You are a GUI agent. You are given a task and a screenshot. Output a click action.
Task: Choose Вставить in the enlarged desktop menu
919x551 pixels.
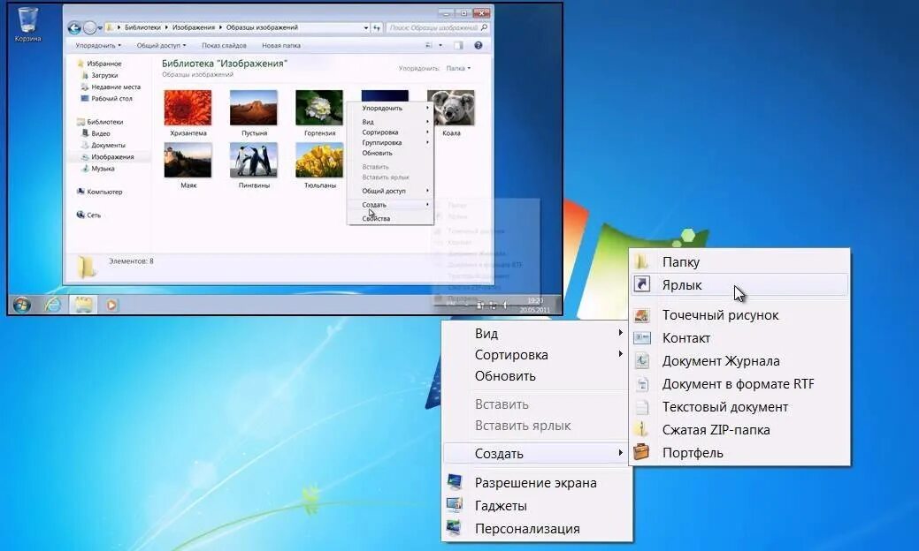tap(502, 404)
